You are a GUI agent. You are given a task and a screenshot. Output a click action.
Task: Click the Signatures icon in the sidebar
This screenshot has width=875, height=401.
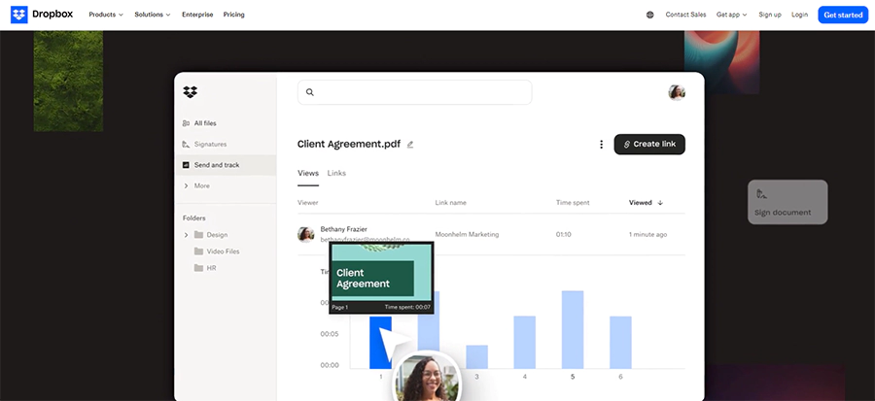pos(186,145)
